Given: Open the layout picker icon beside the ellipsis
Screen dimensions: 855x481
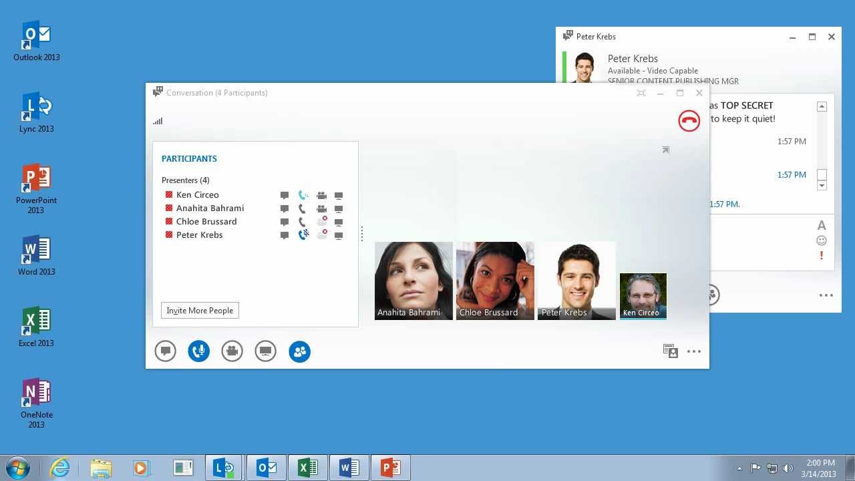Looking at the screenshot, I should 670,351.
